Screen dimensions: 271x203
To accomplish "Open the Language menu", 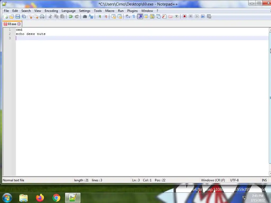I will [x=69, y=11].
